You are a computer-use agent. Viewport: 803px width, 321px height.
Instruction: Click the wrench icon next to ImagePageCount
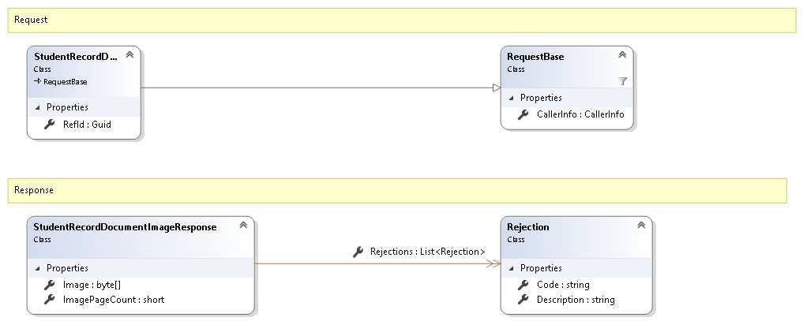pyautogui.click(x=49, y=300)
